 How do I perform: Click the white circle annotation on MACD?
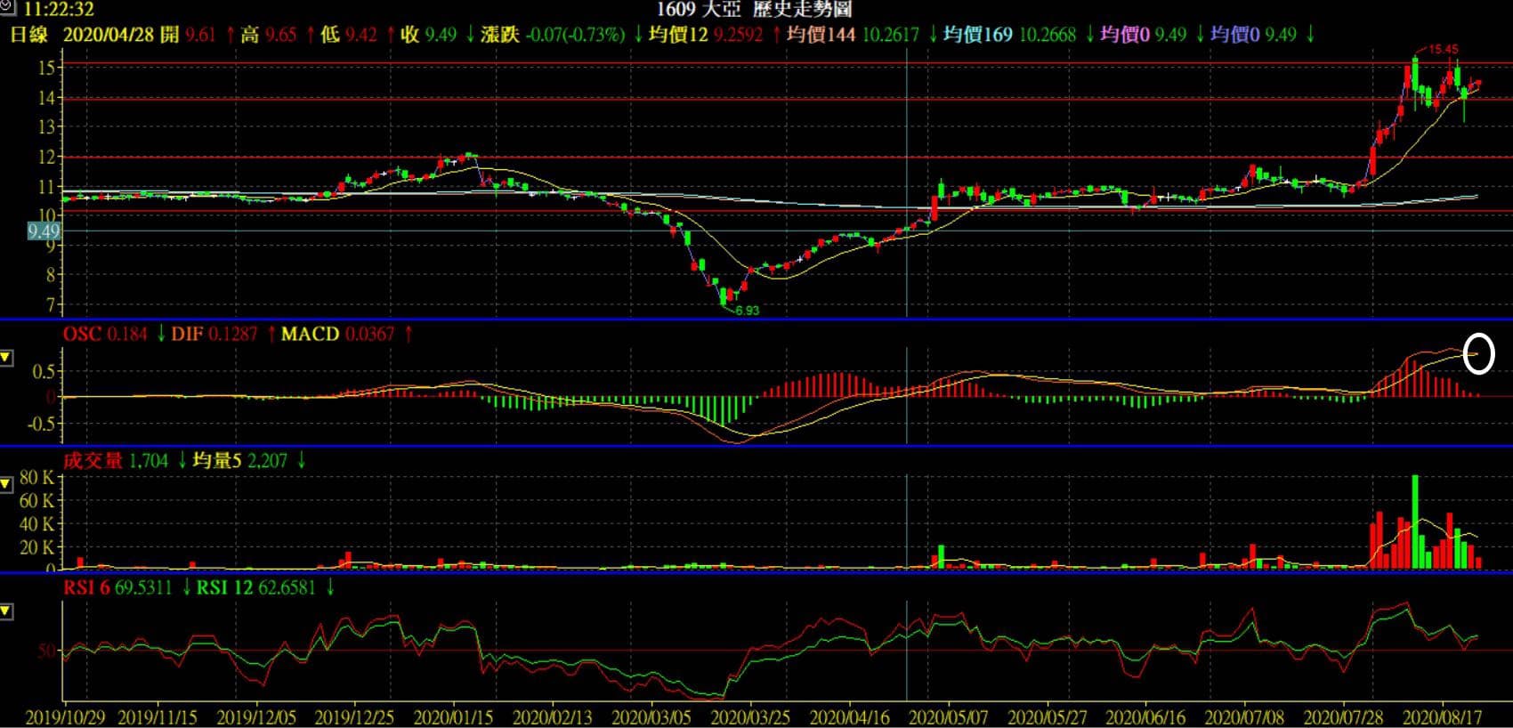click(1478, 352)
